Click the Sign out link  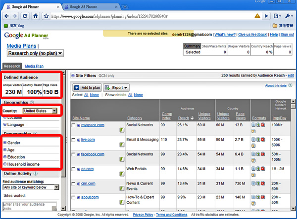[x=287, y=35]
